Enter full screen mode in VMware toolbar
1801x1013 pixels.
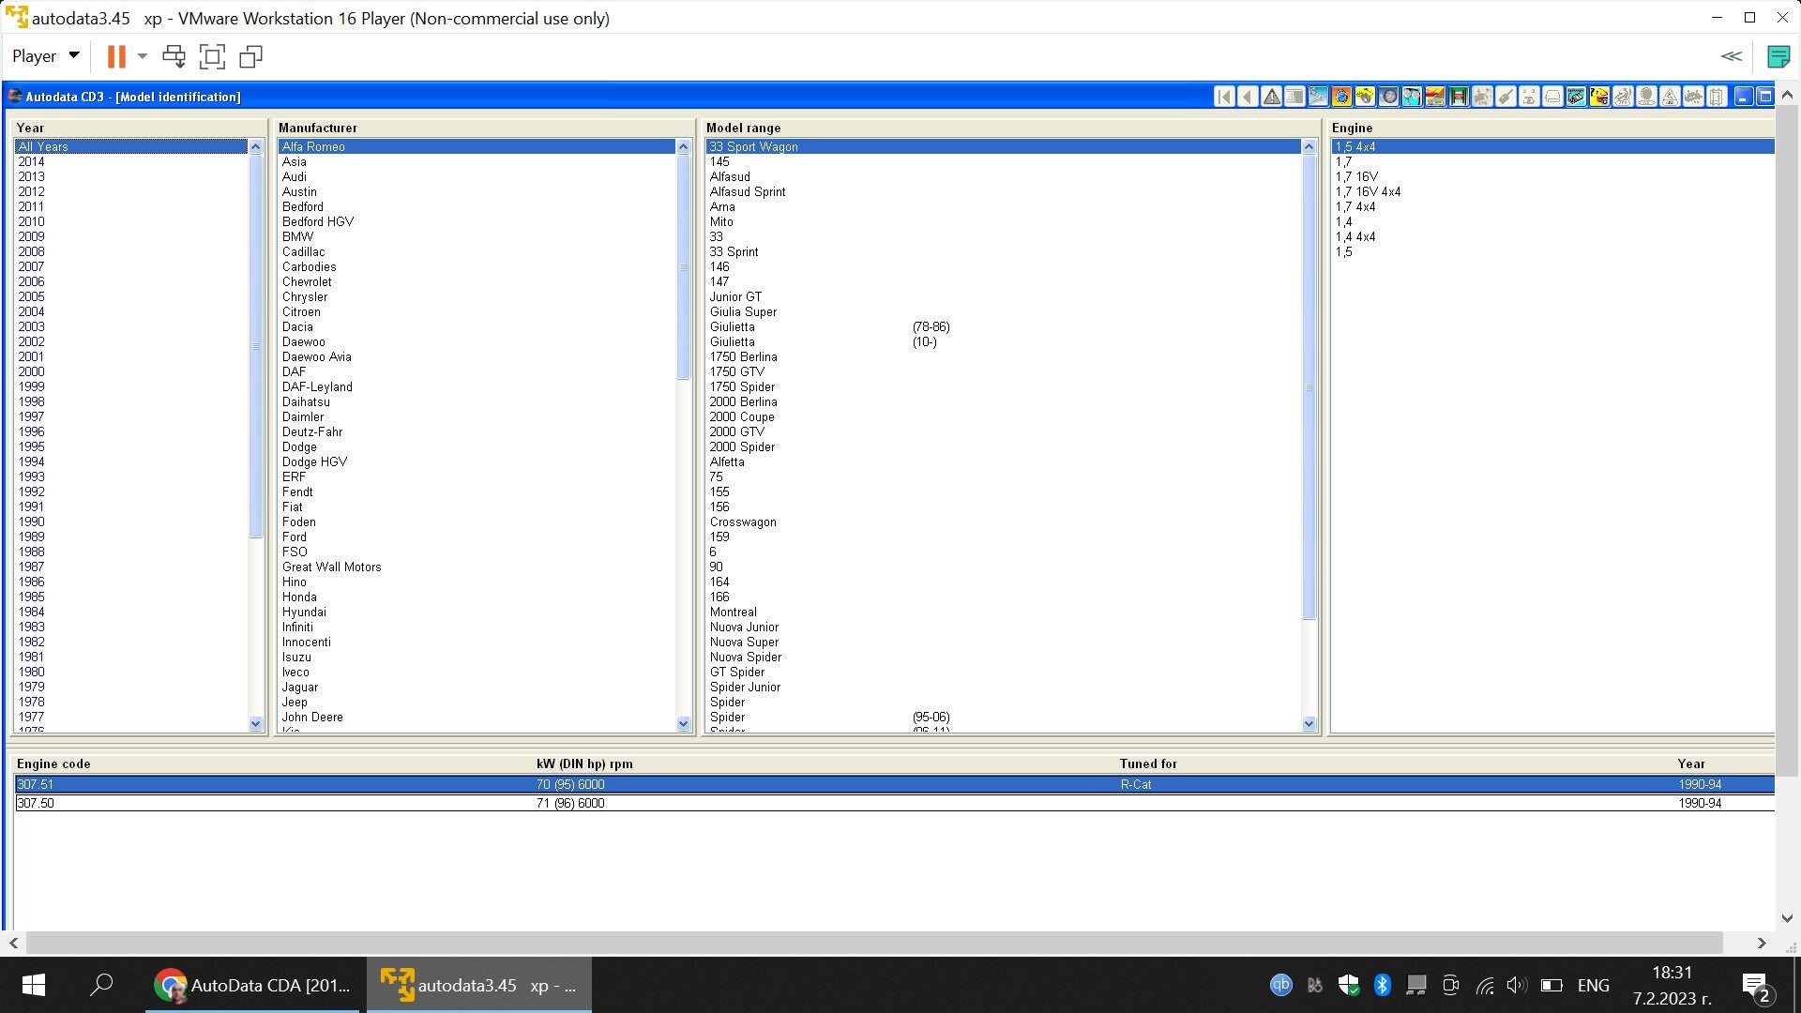click(213, 56)
